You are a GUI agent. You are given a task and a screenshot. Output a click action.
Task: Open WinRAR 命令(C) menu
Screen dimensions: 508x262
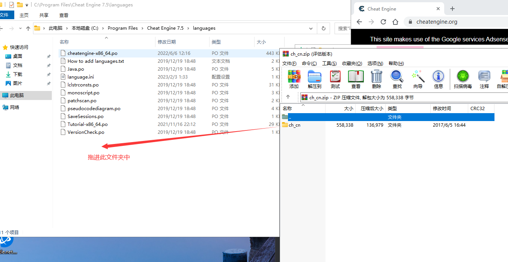tap(309, 63)
